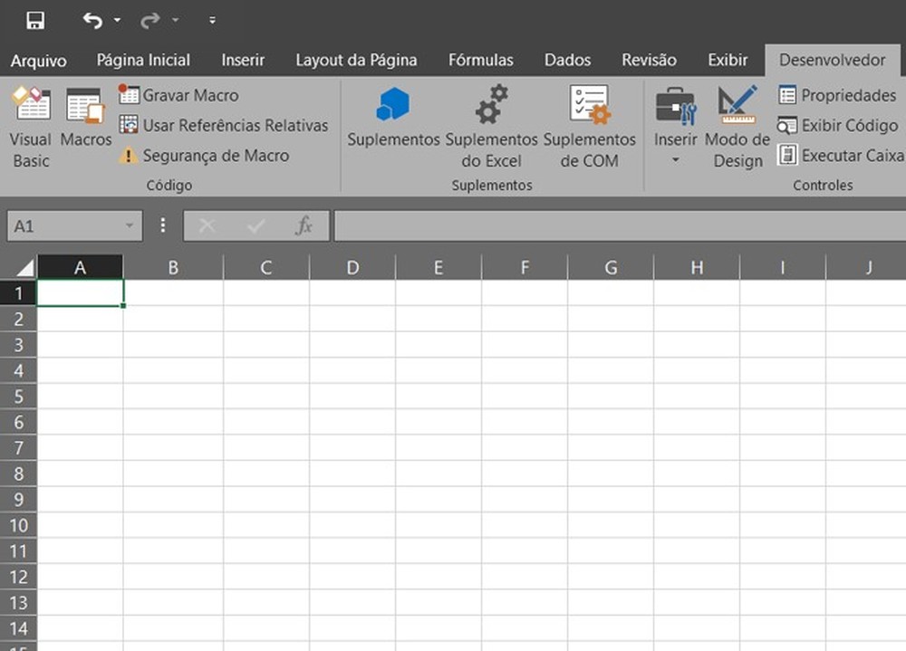Switch to the Fórmulas tab
Viewport: 906px width, 651px height.
point(481,60)
